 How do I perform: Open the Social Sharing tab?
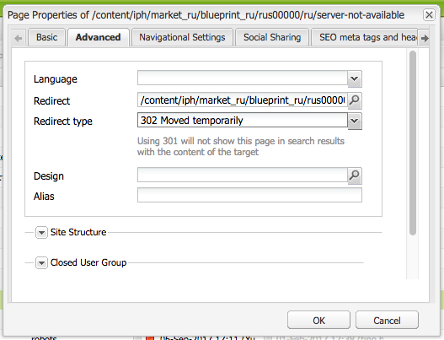272,37
